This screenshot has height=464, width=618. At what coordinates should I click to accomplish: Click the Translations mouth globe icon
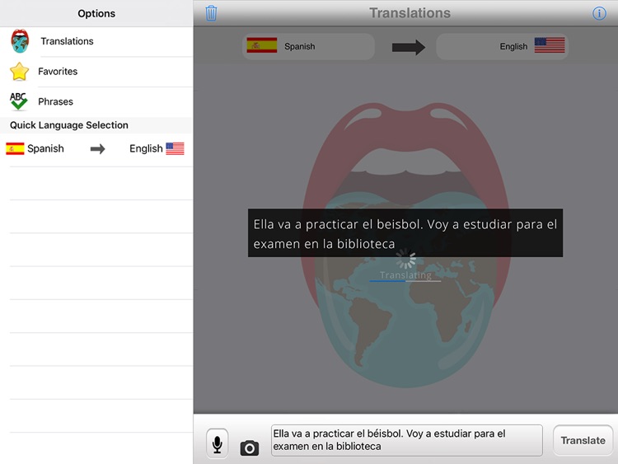point(20,41)
